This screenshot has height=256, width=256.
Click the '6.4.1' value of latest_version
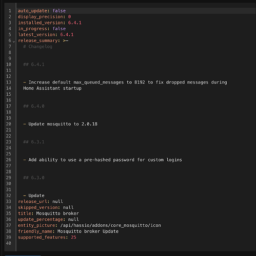click(67, 35)
